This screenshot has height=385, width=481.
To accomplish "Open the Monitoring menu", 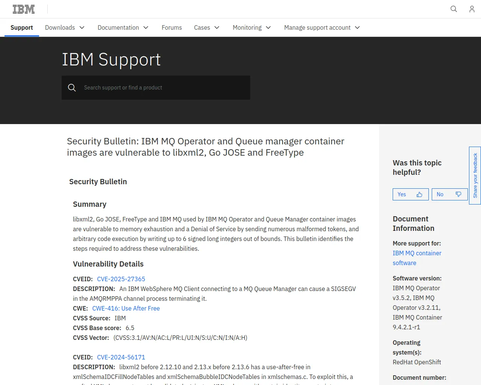I will click(x=252, y=27).
